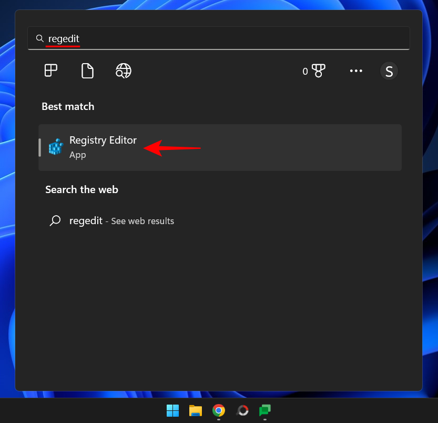The width and height of the screenshot is (438, 423).
Task: Open the green Chat app from the taskbar
Action: coord(264,411)
